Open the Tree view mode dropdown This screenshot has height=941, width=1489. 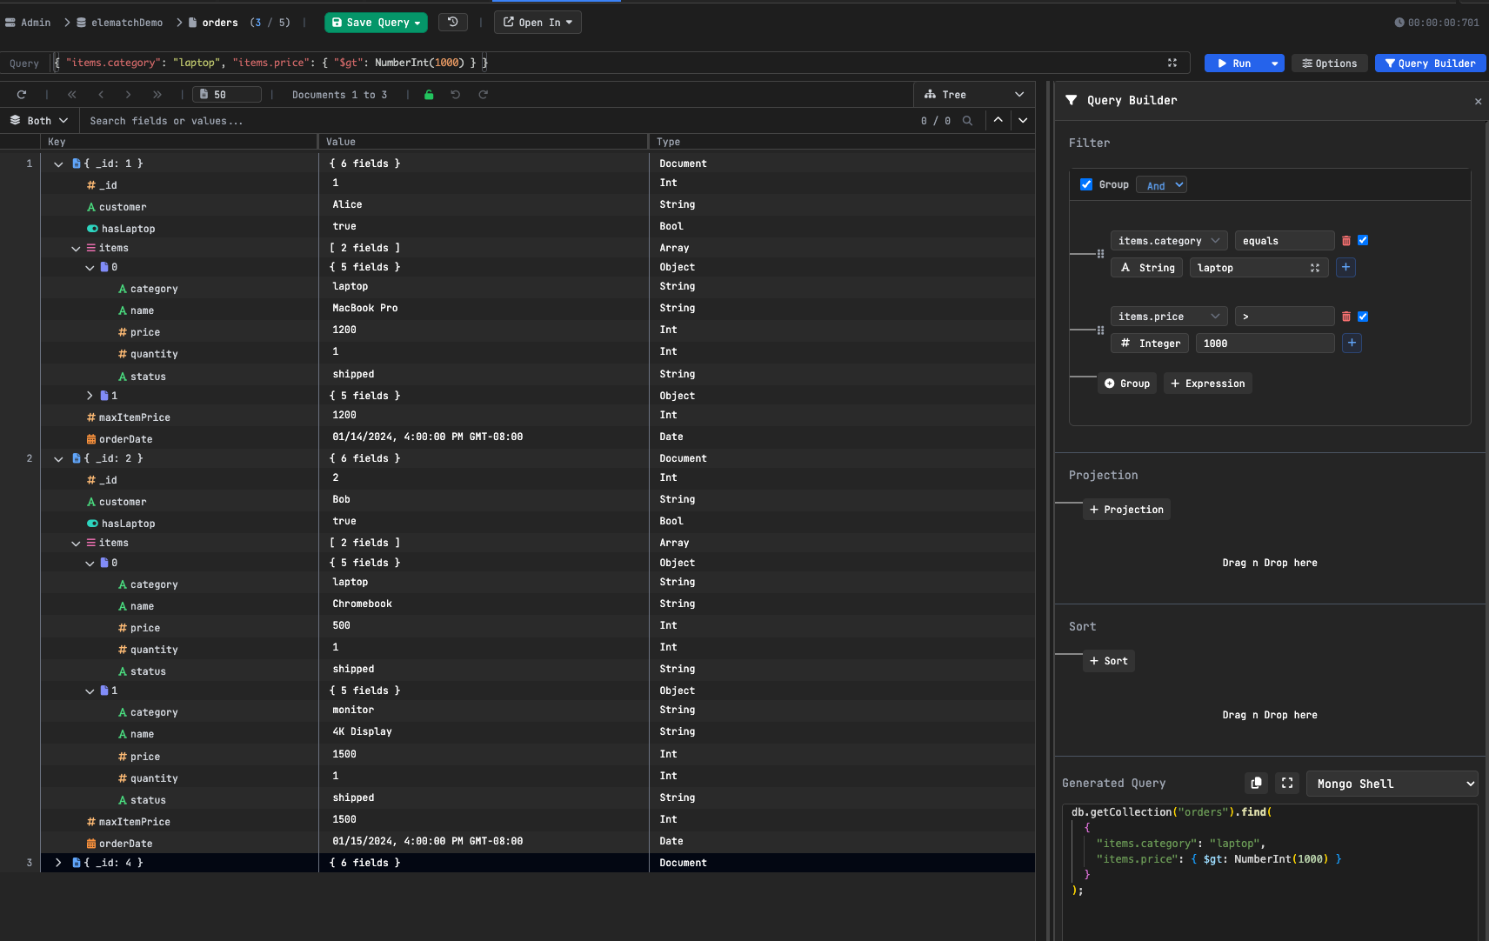pyautogui.click(x=974, y=95)
